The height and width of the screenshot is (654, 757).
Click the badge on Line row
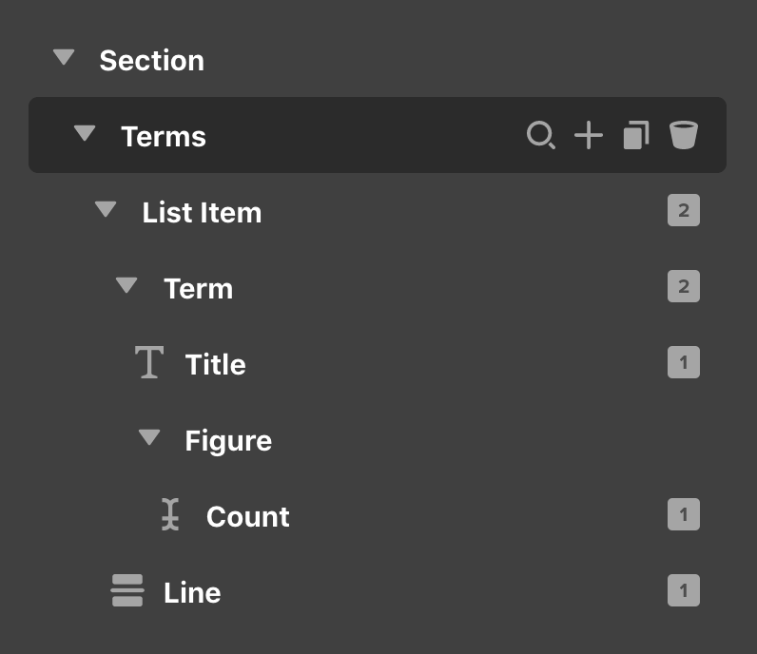pos(683,591)
